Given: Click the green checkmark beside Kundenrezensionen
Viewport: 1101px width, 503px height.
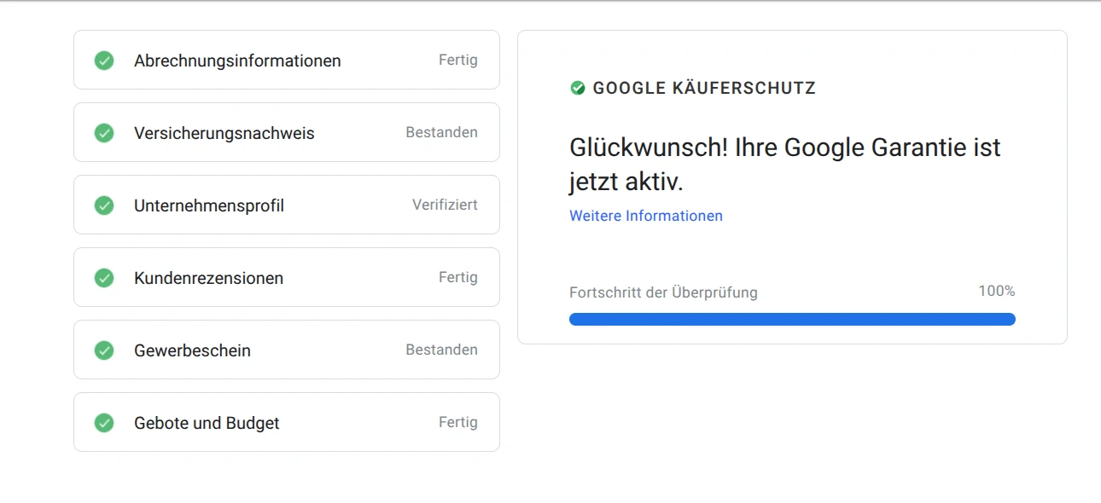Looking at the screenshot, I should 104,278.
